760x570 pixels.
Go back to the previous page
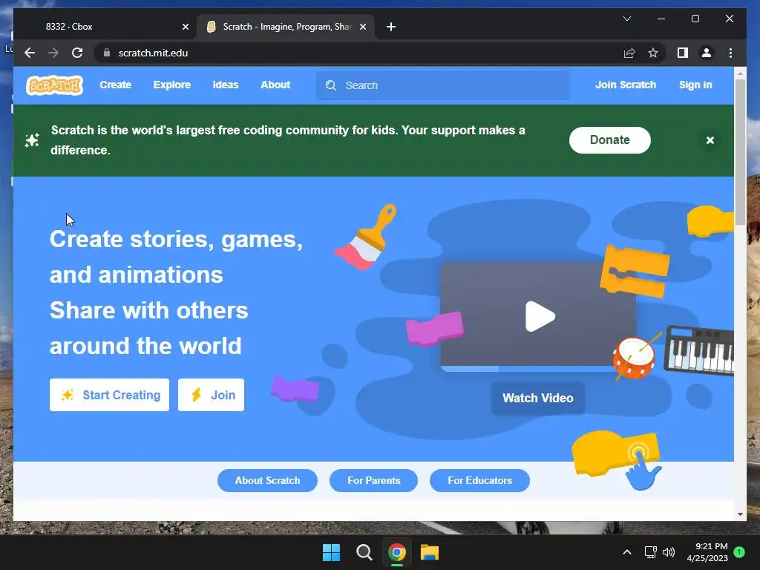coord(30,53)
